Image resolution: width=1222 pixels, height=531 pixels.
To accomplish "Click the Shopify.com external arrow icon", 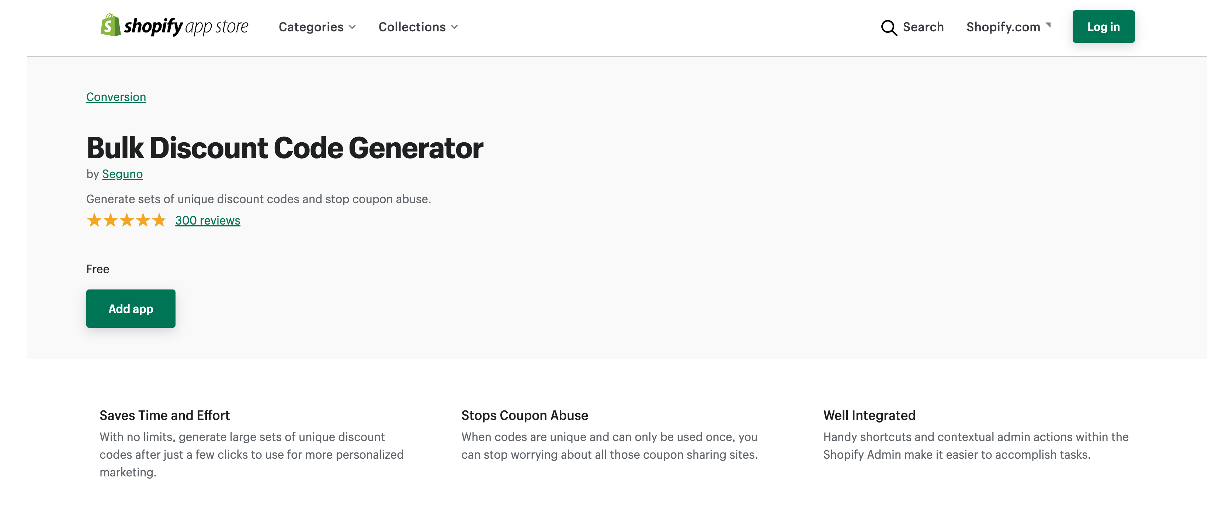I will (x=1048, y=25).
